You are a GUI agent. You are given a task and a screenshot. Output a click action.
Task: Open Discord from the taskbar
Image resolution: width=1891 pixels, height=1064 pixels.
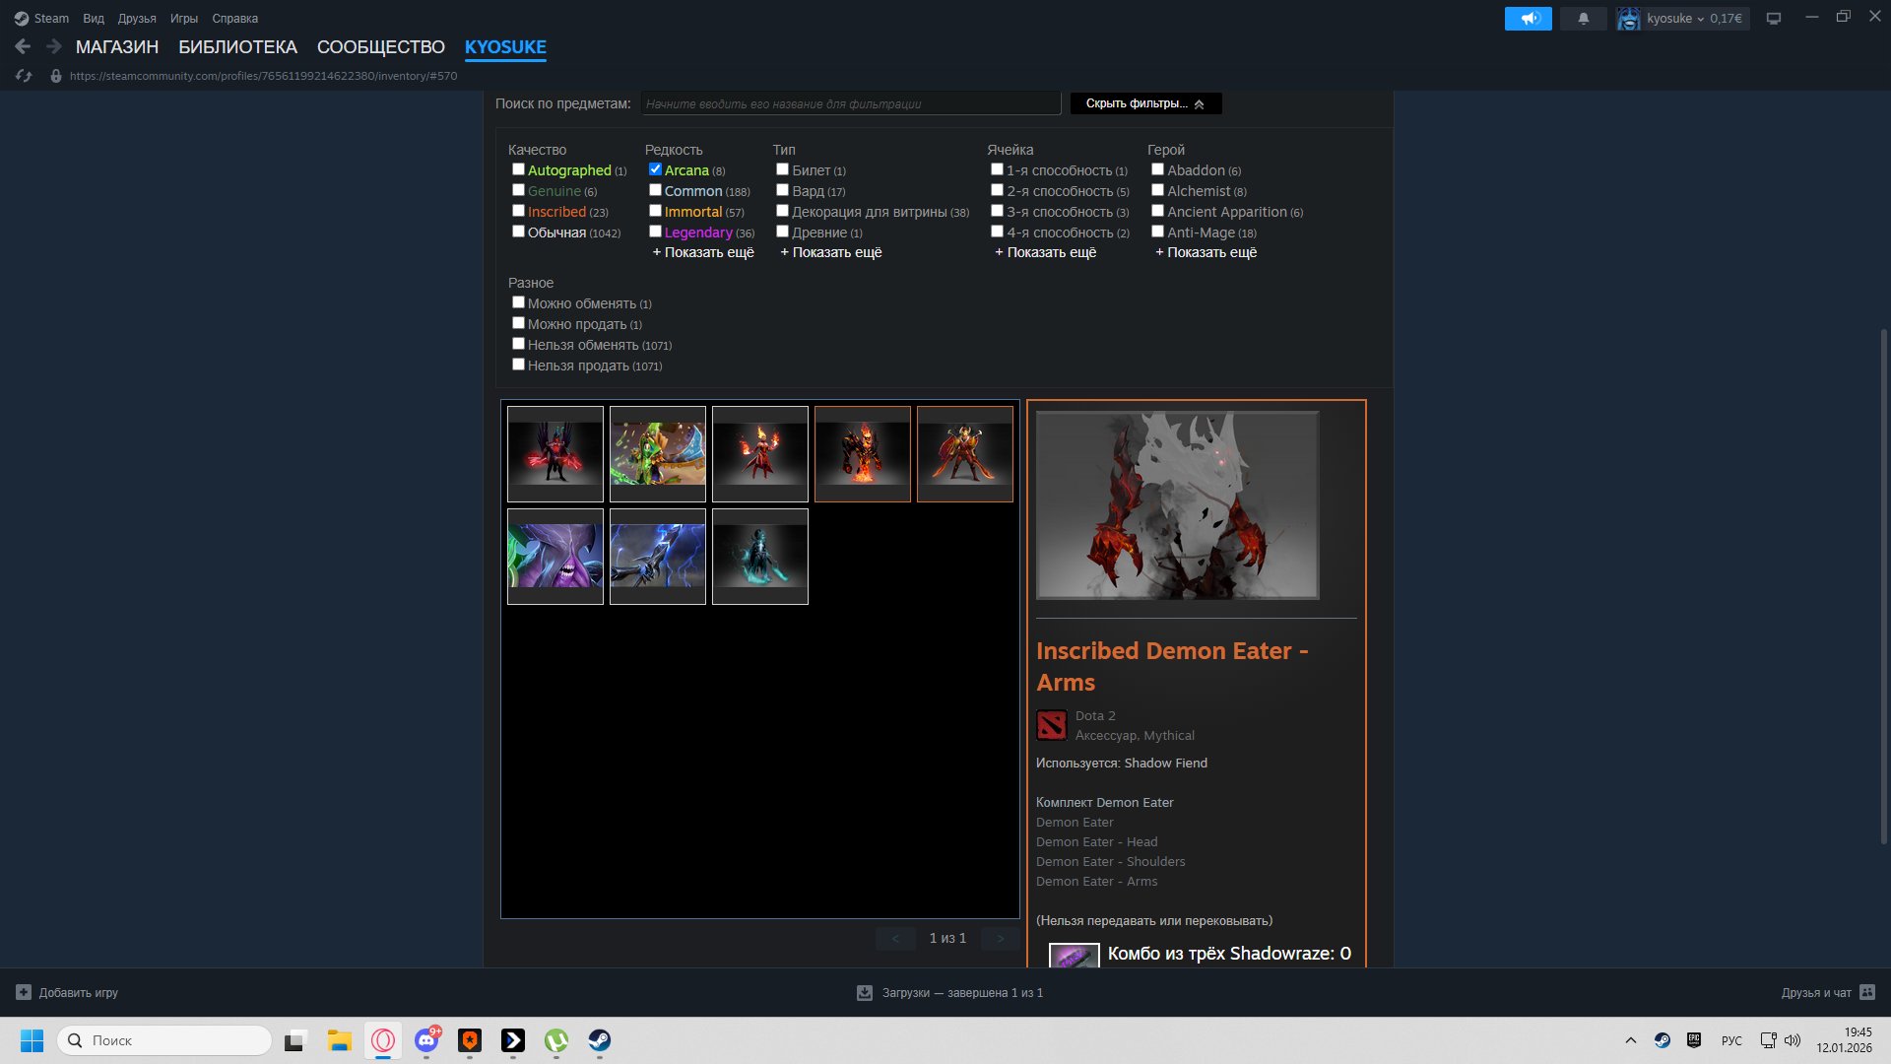[x=426, y=1040]
